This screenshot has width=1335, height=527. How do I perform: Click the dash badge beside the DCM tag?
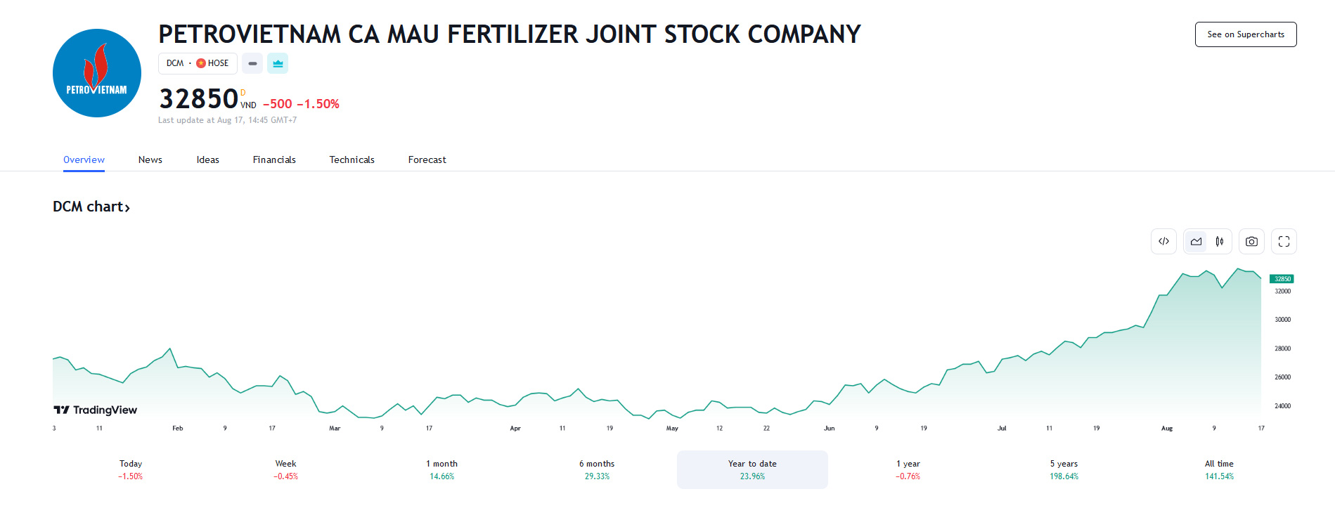tap(252, 63)
